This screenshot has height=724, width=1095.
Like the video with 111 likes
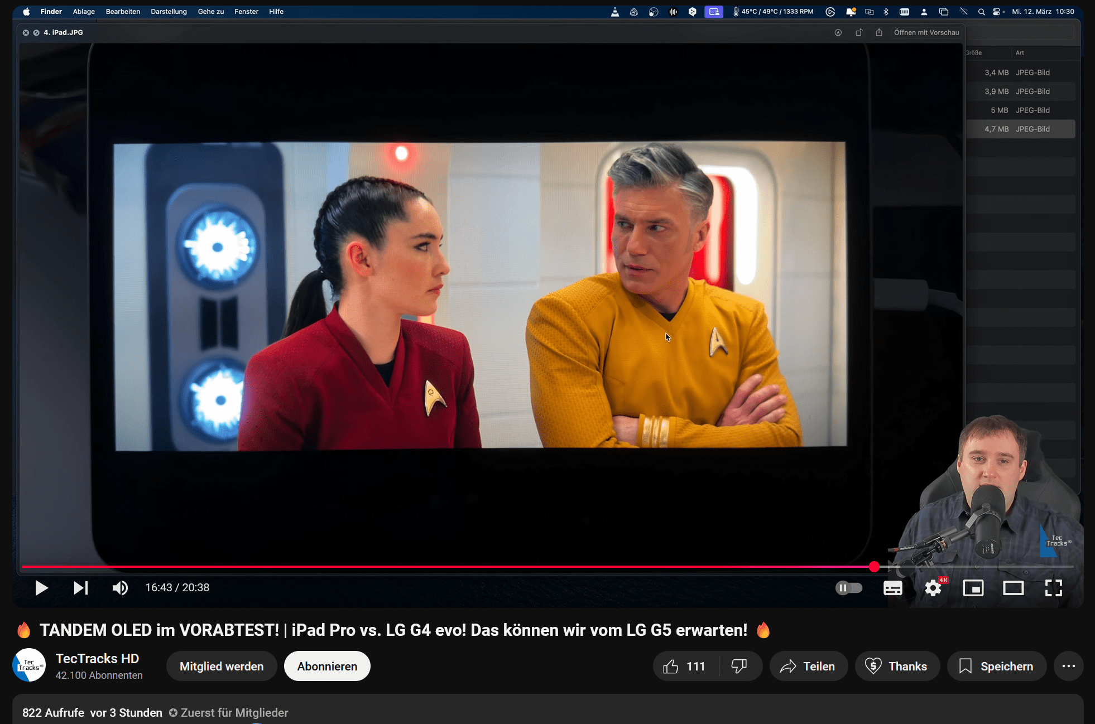click(685, 666)
